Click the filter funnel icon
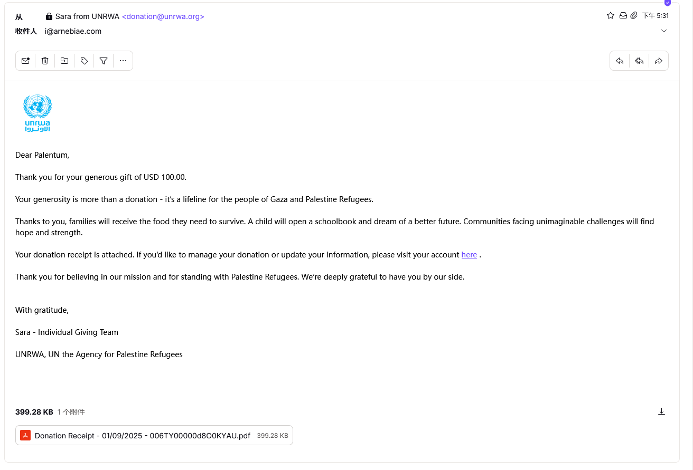 tap(104, 61)
